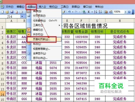Click the Excel workbook icon in menu bar
The height and width of the screenshot is (102, 135).
(x=2, y=7)
